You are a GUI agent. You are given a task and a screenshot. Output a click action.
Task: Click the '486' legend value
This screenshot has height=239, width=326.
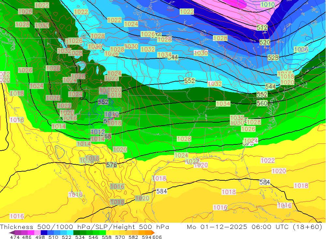(27, 237)
